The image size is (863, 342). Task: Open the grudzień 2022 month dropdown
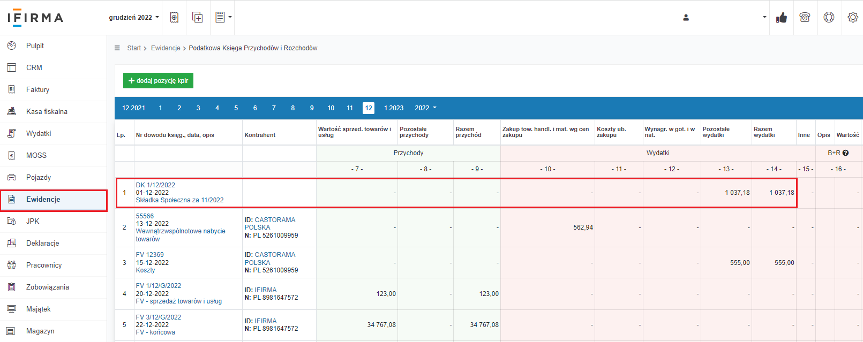(x=134, y=17)
